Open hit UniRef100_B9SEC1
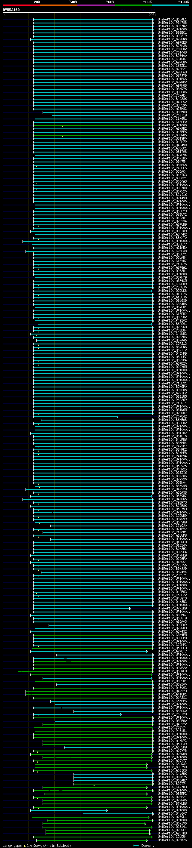 (x=172, y=32)
